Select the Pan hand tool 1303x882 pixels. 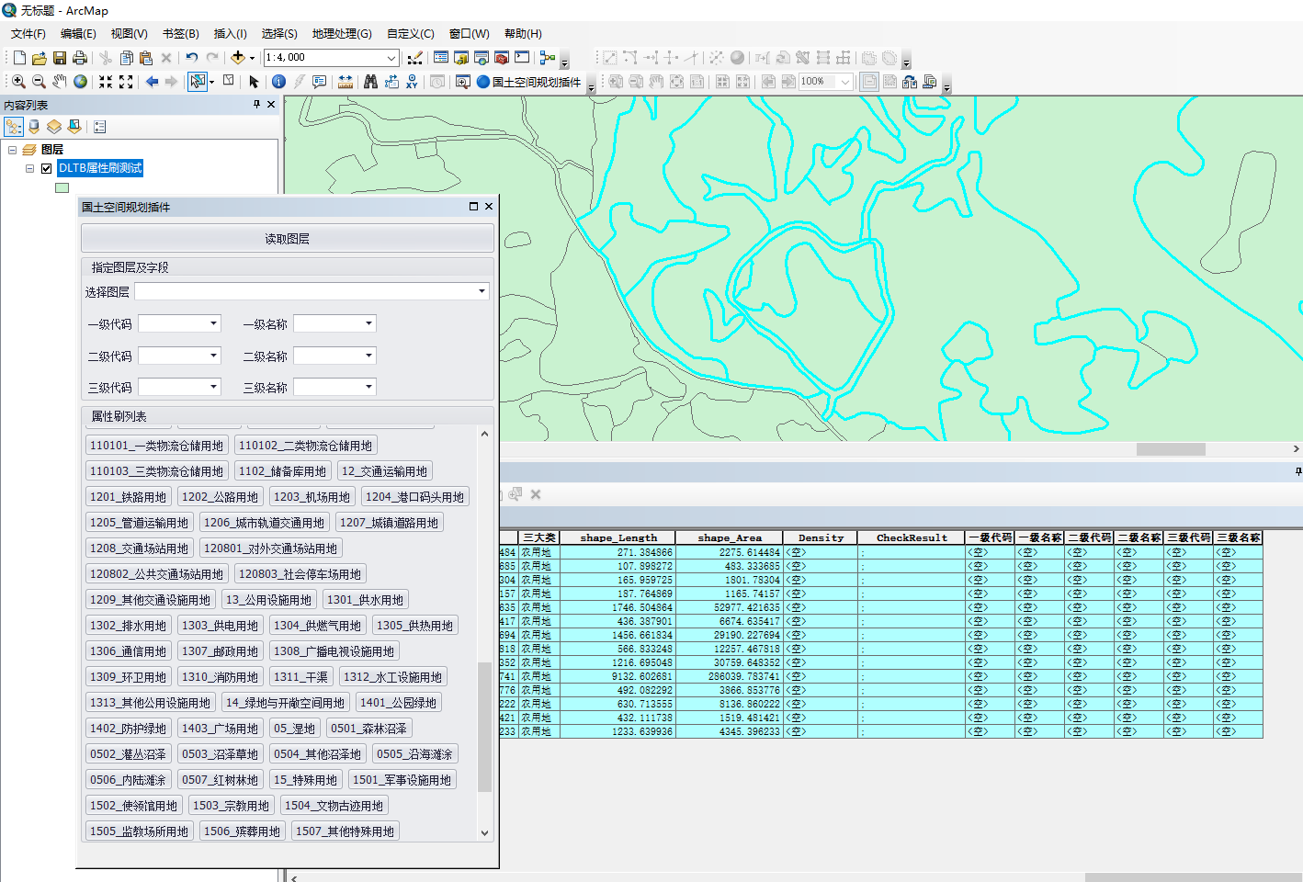[60, 82]
